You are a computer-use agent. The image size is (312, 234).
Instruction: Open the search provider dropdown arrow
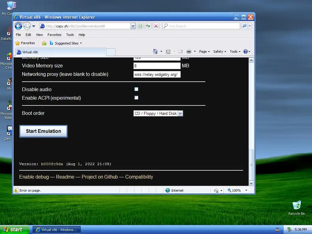click(x=250, y=26)
